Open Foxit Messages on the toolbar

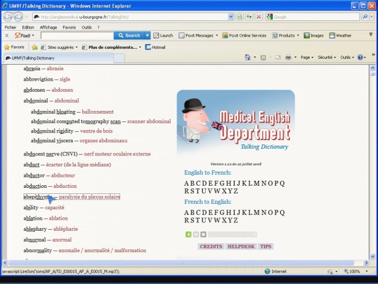coord(198,36)
